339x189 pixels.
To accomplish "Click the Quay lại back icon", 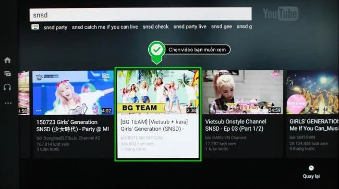I will click(x=311, y=168).
